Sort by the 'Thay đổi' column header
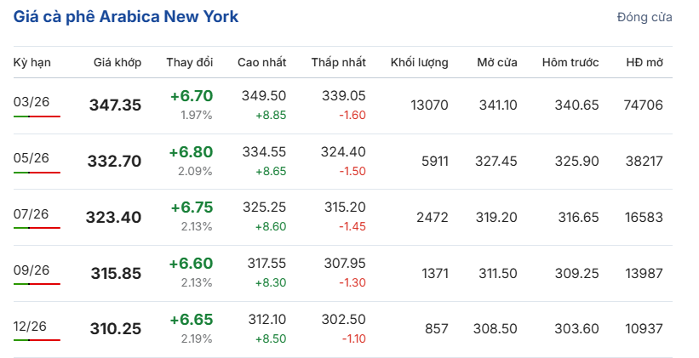This screenshot has width=699, height=358. [190, 63]
